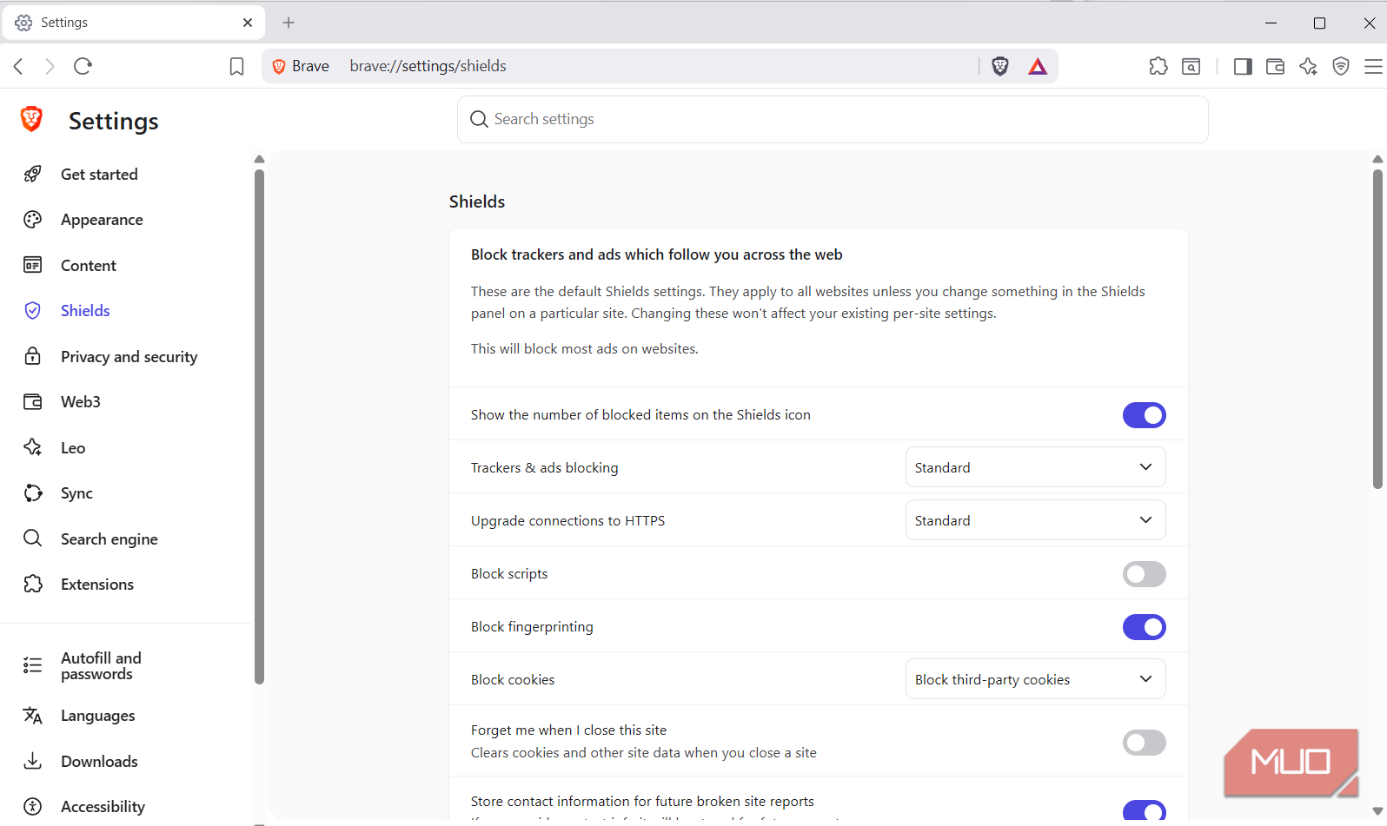Open the Get started settings section
Viewport: 1387px width, 826px height.
point(99,174)
